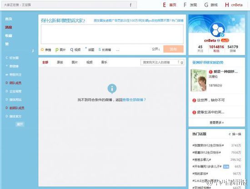Click the 'F' glyph beside 发现 in the top navigation
Screen dimensions: 250x189
pos(185,5)
